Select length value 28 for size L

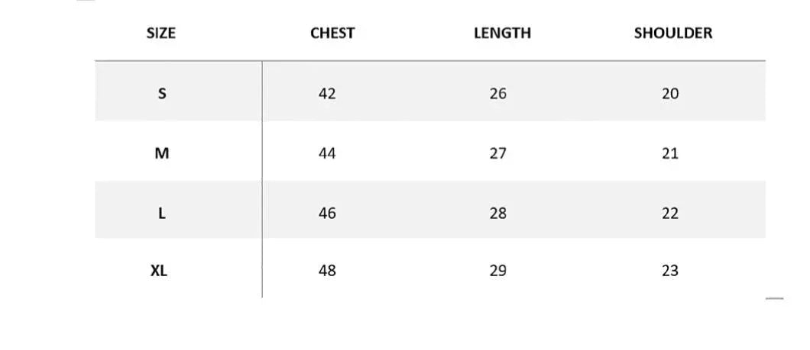[x=498, y=214]
